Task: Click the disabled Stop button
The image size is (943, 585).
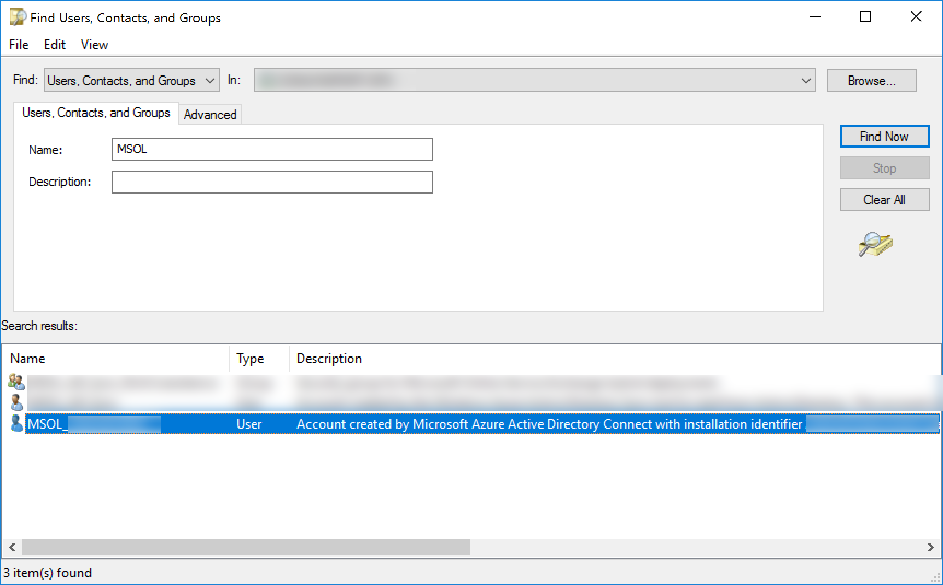Action: (884, 168)
